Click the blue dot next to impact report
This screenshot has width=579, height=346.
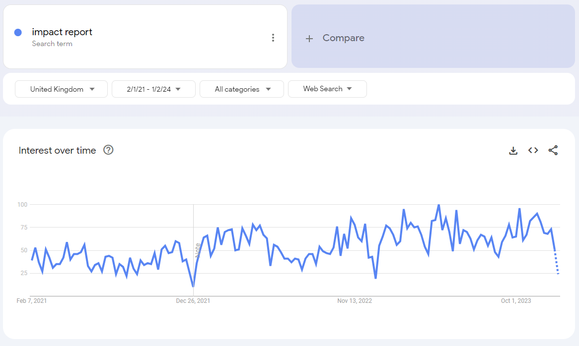pyautogui.click(x=18, y=32)
